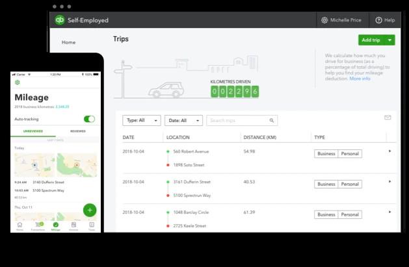Mark 560 Robert Avenue trip as Personal
The height and width of the screenshot is (267, 409).
(x=350, y=154)
